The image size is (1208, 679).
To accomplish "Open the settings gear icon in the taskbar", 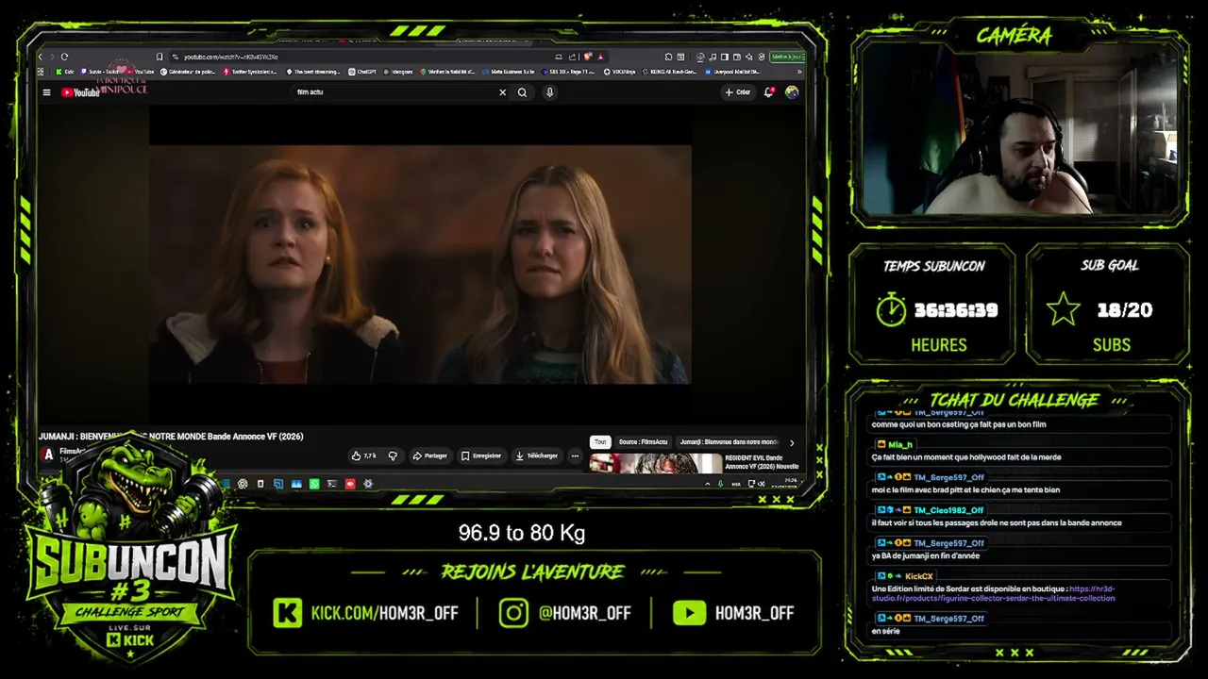I will pos(368,484).
